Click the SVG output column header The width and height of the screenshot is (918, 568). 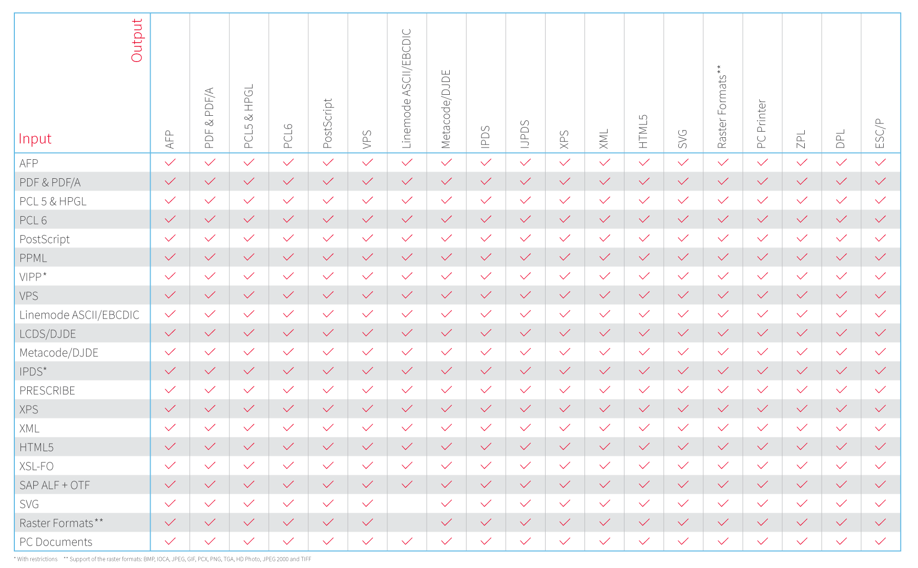coord(683,139)
